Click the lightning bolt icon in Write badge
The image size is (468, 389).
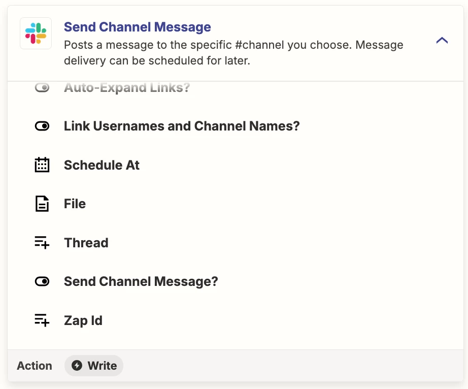77,366
